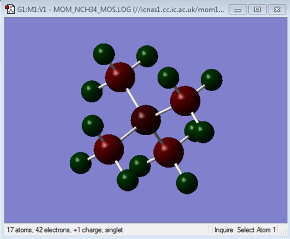Click the atoms and electrons summary in status bar

[65, 230]
